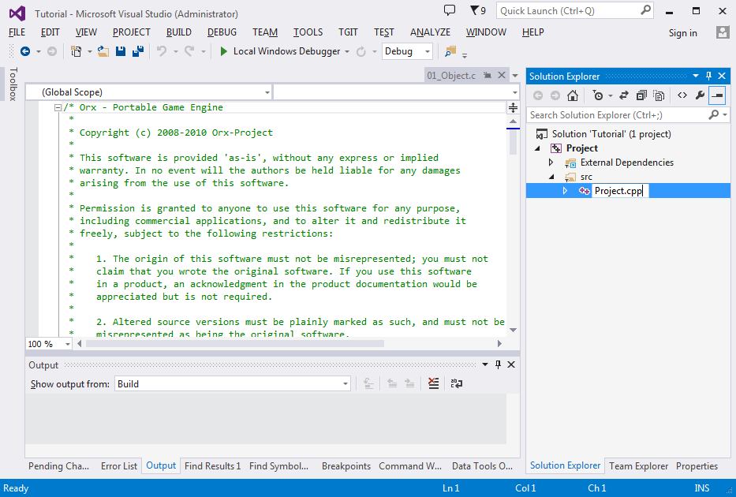
Task: Click the Save All toolbar icon
Action: (x=138, y=51)
